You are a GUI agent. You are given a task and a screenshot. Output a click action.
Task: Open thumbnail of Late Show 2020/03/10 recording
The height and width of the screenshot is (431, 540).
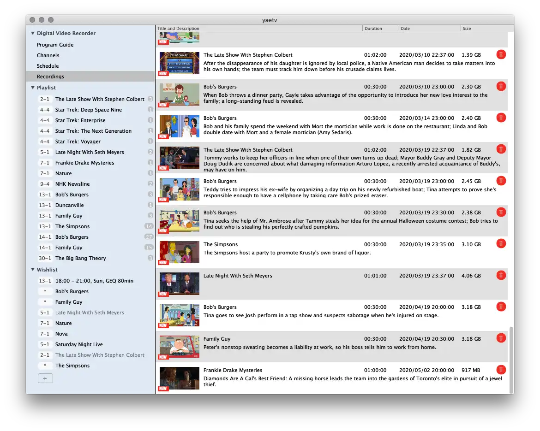[180, 63]
